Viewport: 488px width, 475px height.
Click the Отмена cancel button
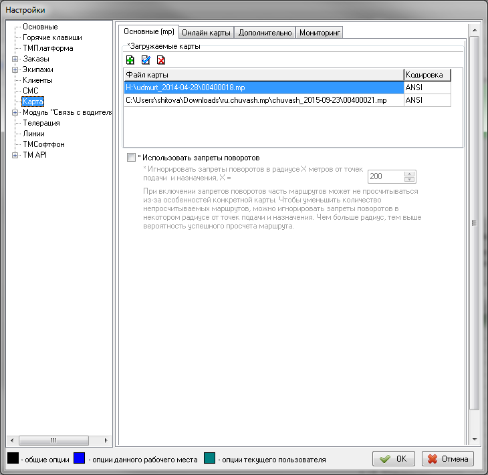pos(448,459)
